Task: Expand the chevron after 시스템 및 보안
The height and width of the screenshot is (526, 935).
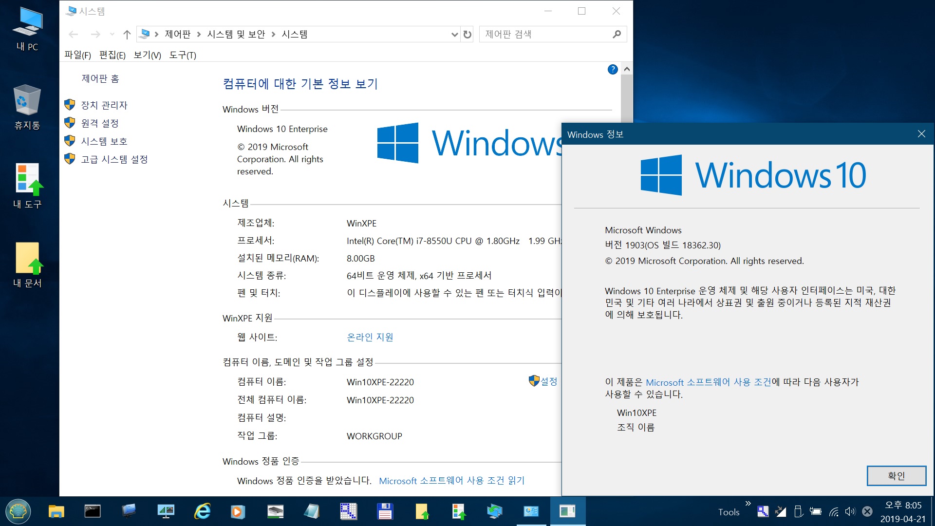Action: tap(273, 35)
